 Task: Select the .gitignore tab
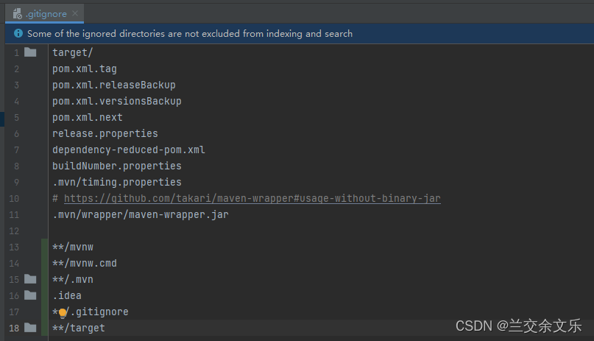coord(46,13)
